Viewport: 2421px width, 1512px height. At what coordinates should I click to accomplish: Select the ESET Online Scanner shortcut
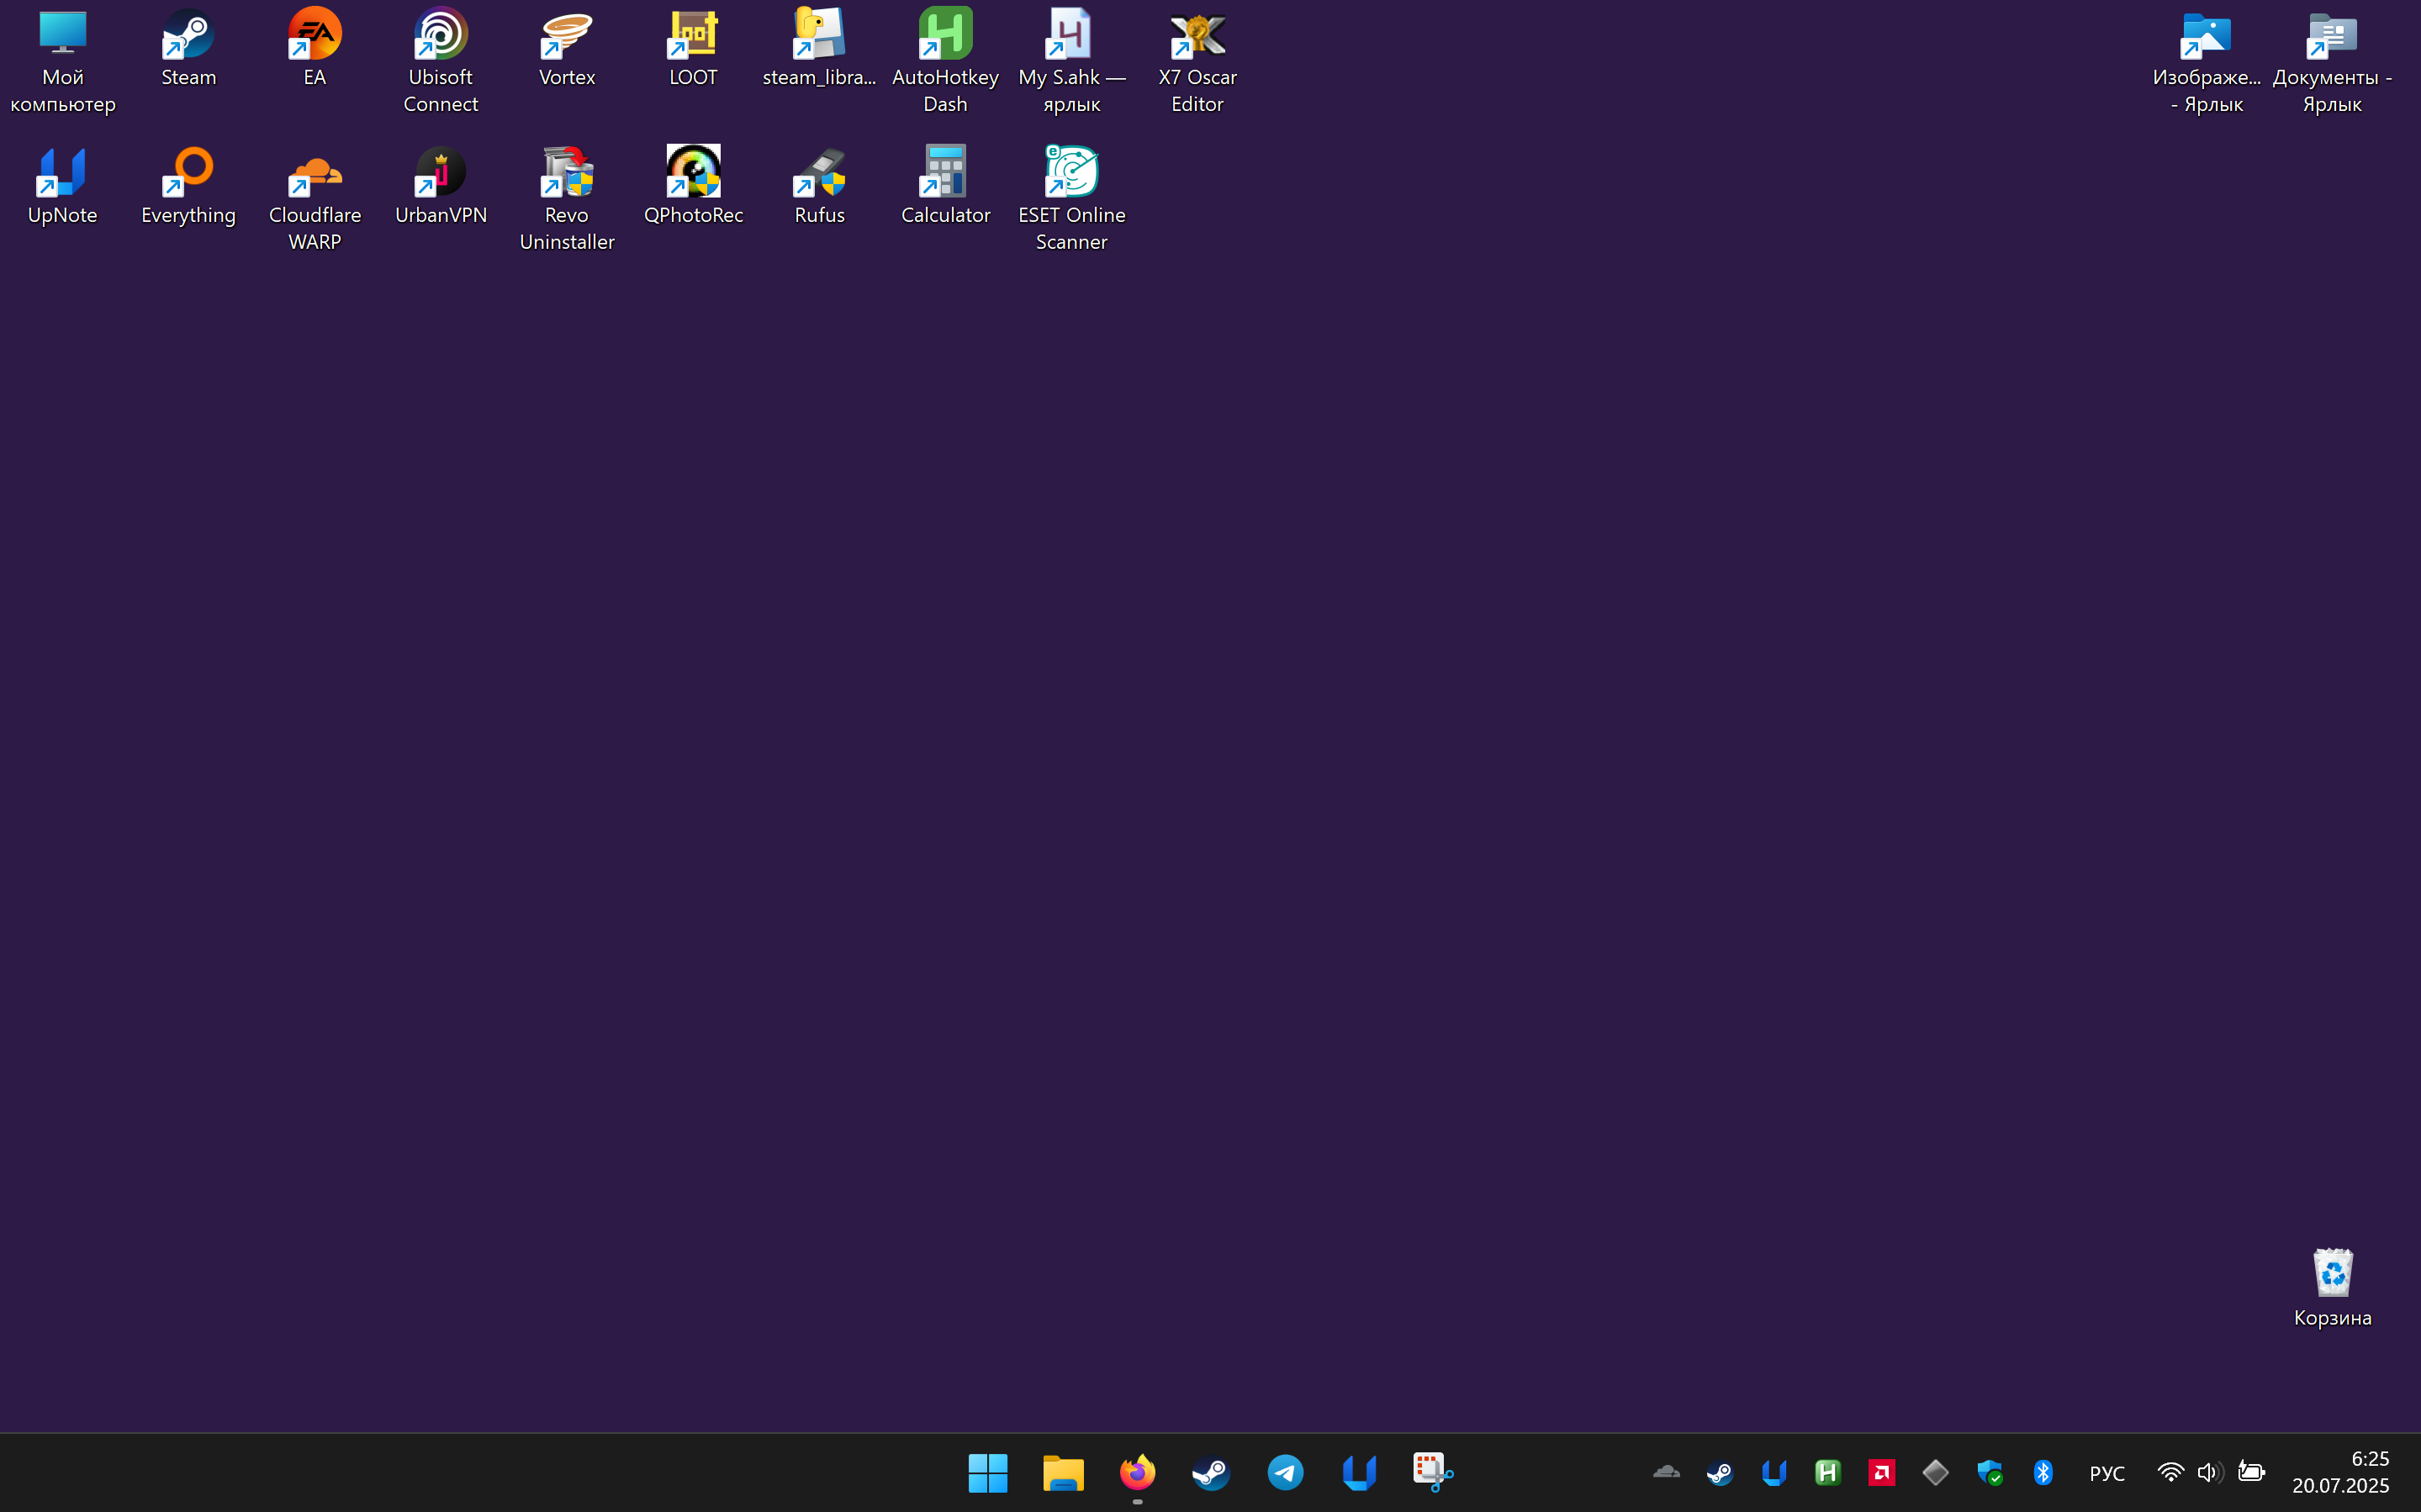[x=1071, y=198]
